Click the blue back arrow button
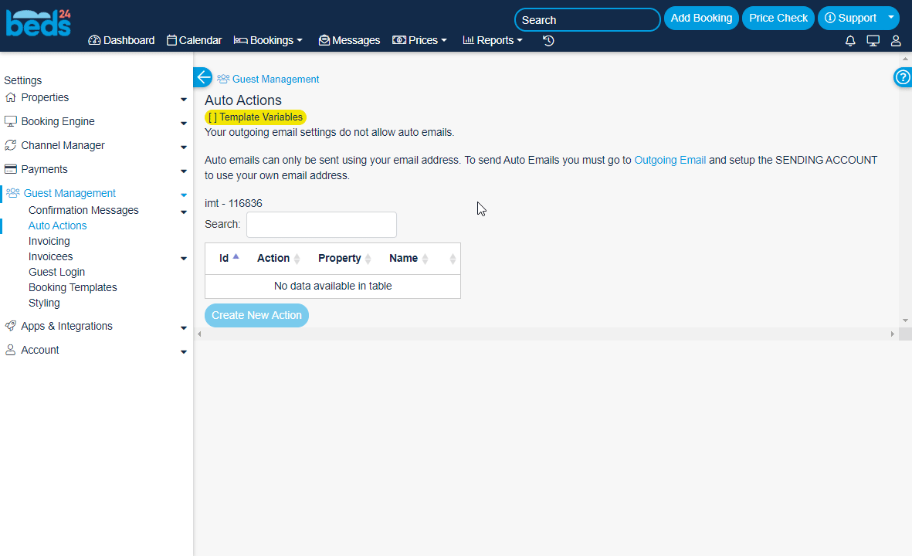Screen dimensions: 912x556 click(x=203, y=76)
